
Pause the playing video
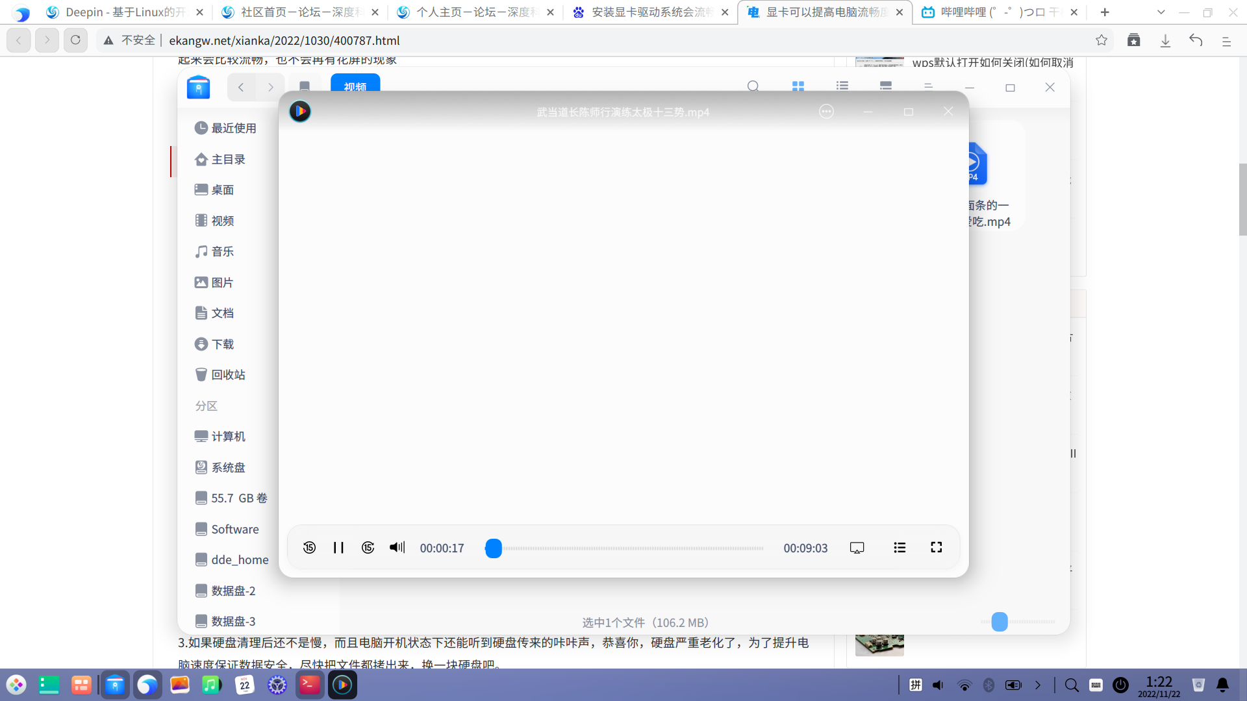(x=338, y=547)
